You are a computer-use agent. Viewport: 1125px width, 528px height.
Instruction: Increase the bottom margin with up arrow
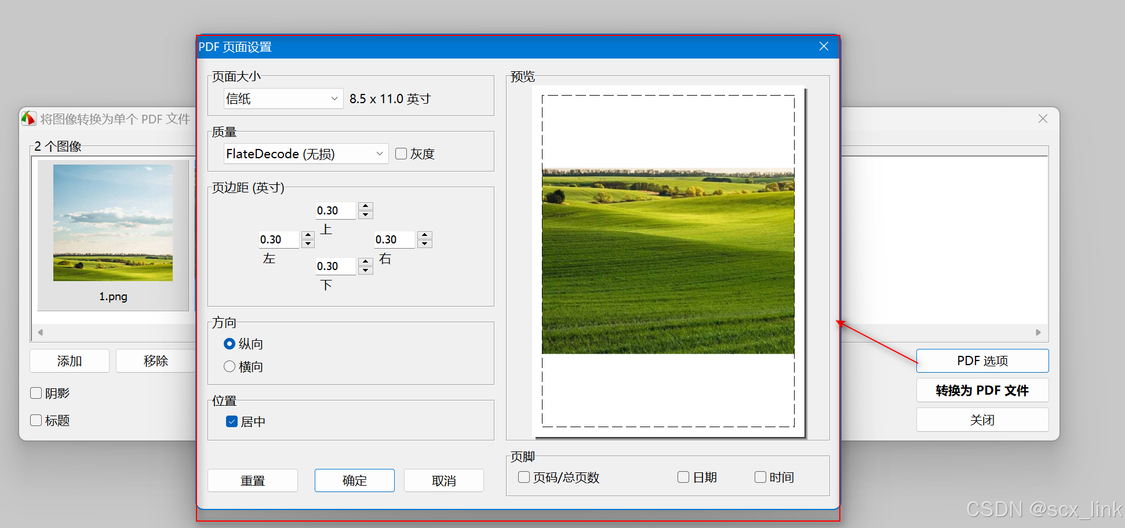pyautogui.click(x=365, y=262)
